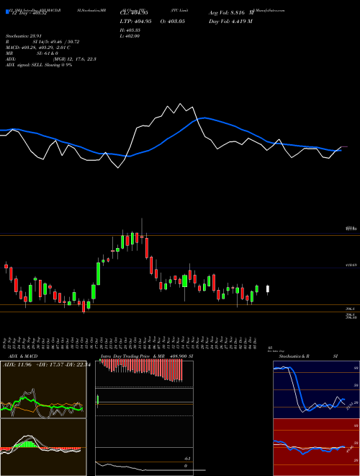
Task: Click the 396.5 support level label
Action: click(351, 309)
